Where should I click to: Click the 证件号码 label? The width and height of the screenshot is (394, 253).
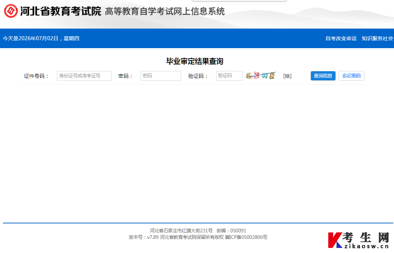tap(36, 76)
